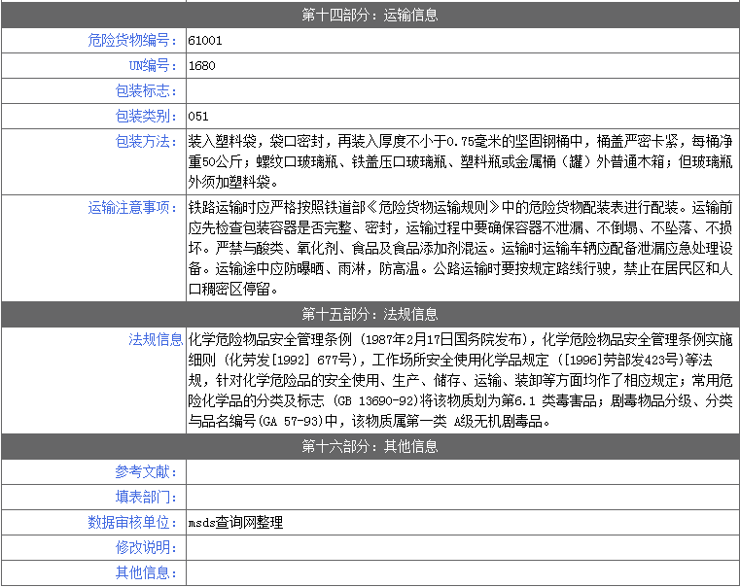The image size is (740, 587).
Task: Click the msds查询网整理 value text
Action: pos(235,523)
